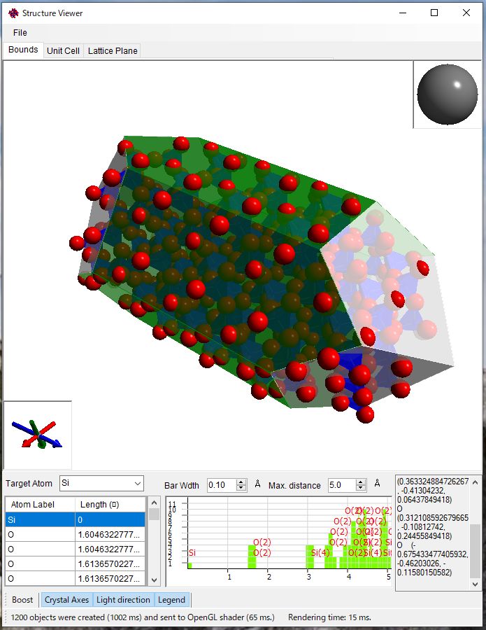
Task: Click up arrow of coordinates list scrollbar
Action: click(476, 482)
